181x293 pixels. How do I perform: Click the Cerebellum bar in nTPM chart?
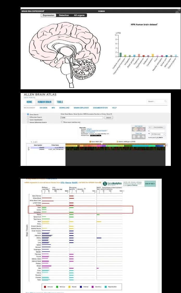pyautogui.click(x=153, y=55)
